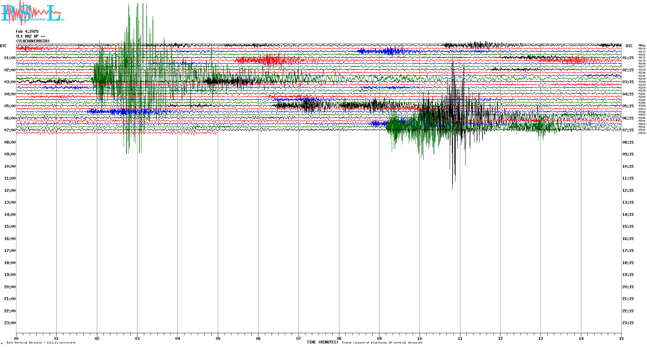The image size is (647, 347).
Task: Click the 12:00 hour label on left
Action: (x=10, y=191)
